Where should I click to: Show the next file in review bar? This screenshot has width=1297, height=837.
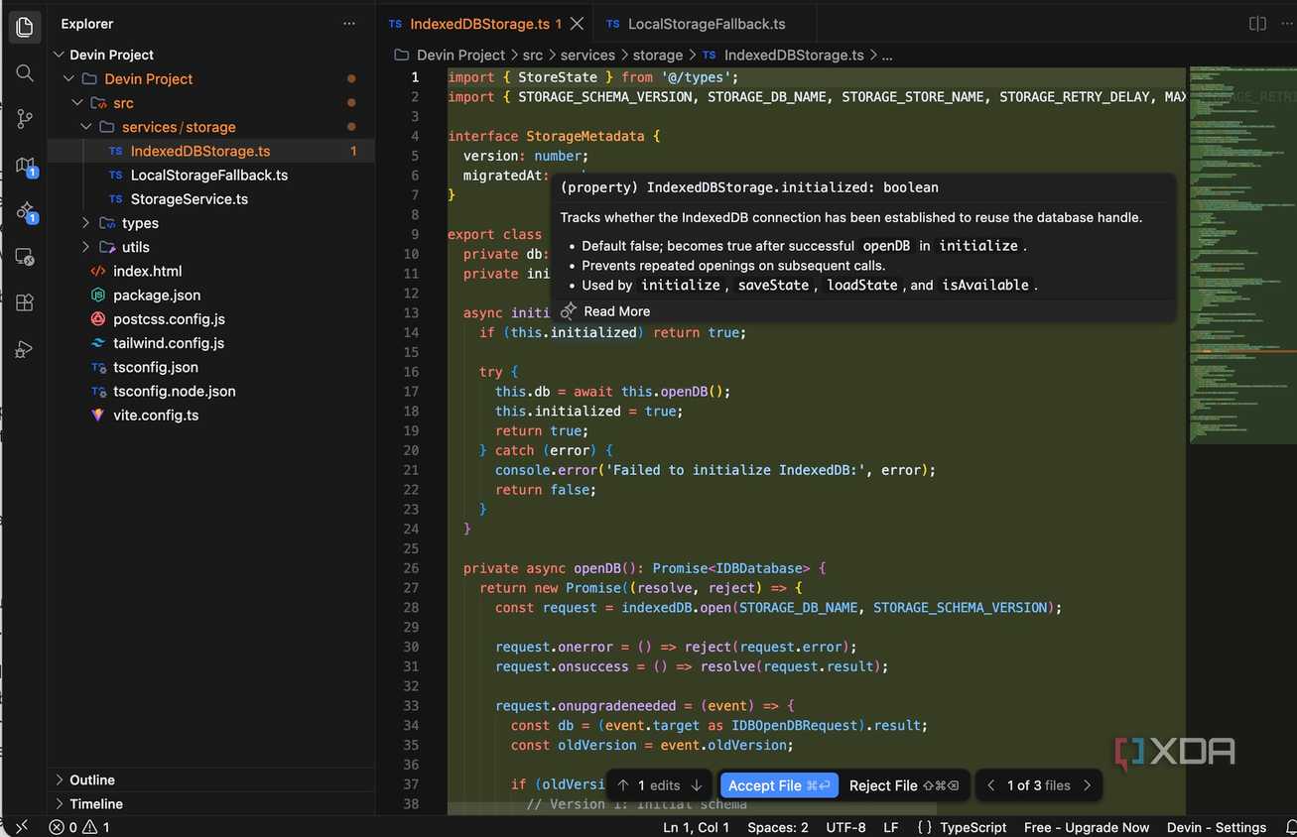(1088, 785)
